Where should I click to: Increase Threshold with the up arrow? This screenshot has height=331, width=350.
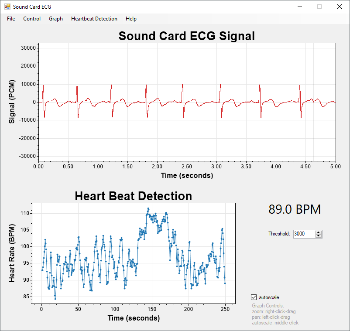[319, 232]
